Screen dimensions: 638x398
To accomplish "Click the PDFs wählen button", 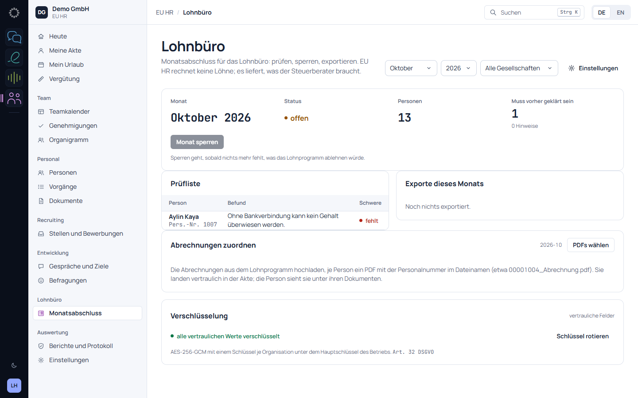I will [591, 245].
